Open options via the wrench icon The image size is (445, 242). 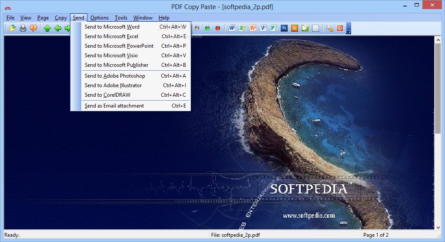pos(329,28)
